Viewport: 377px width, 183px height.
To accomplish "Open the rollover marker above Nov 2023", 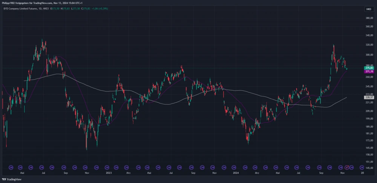I will (213, 167).
